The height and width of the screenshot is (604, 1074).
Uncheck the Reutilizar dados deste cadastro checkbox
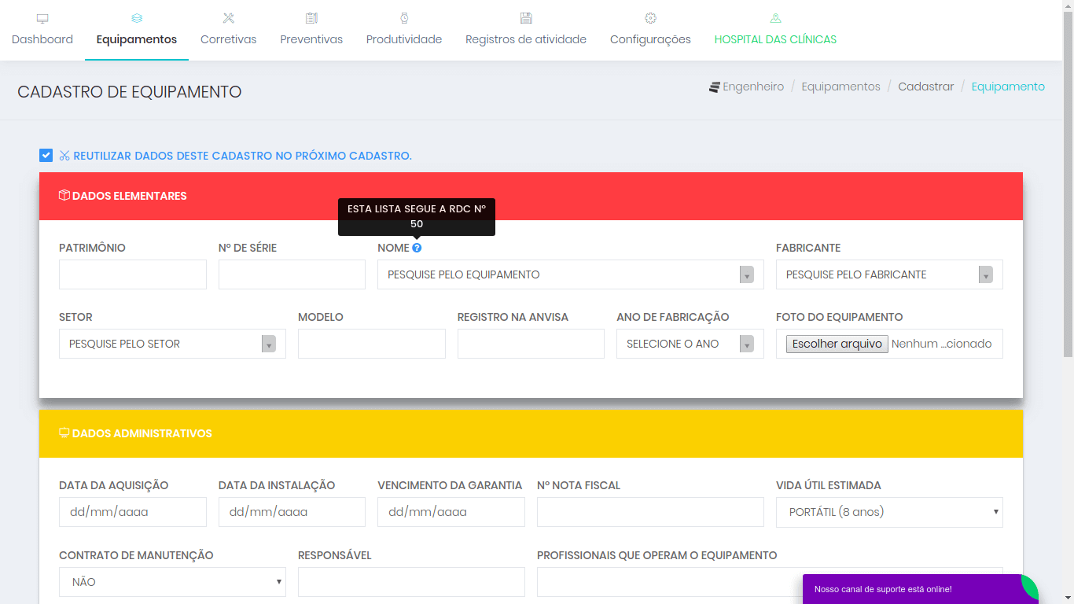[x=46, y=156]
